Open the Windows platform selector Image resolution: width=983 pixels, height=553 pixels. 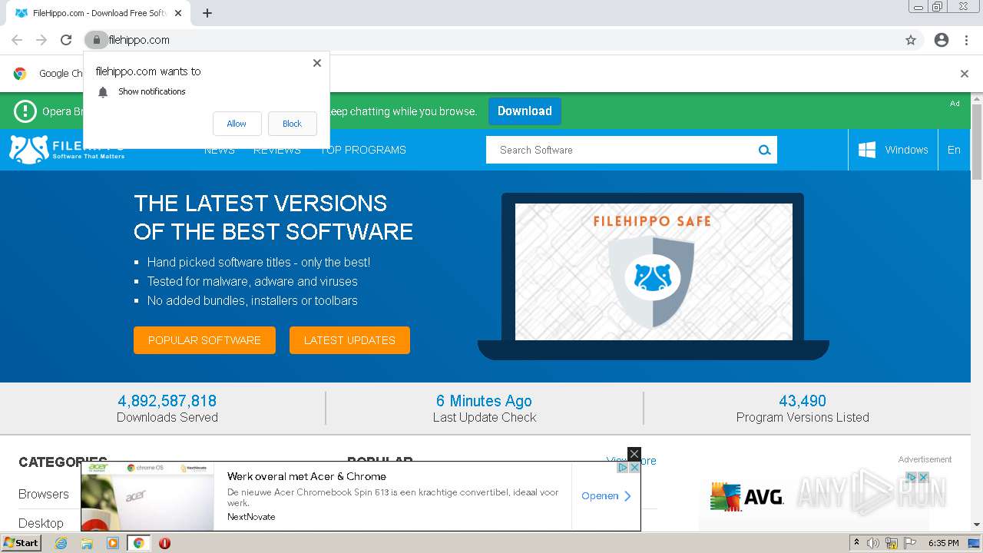tap(893, 150)
